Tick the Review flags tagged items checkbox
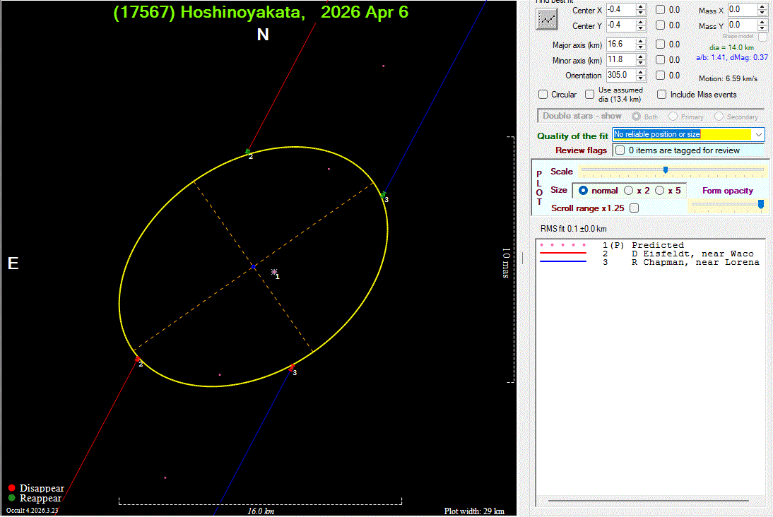773x517 pixels. coord(620,150)
